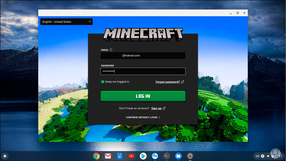286x161 pixels.
Task: Click the "Don't have an account?" text
Action: click(134, 108)
